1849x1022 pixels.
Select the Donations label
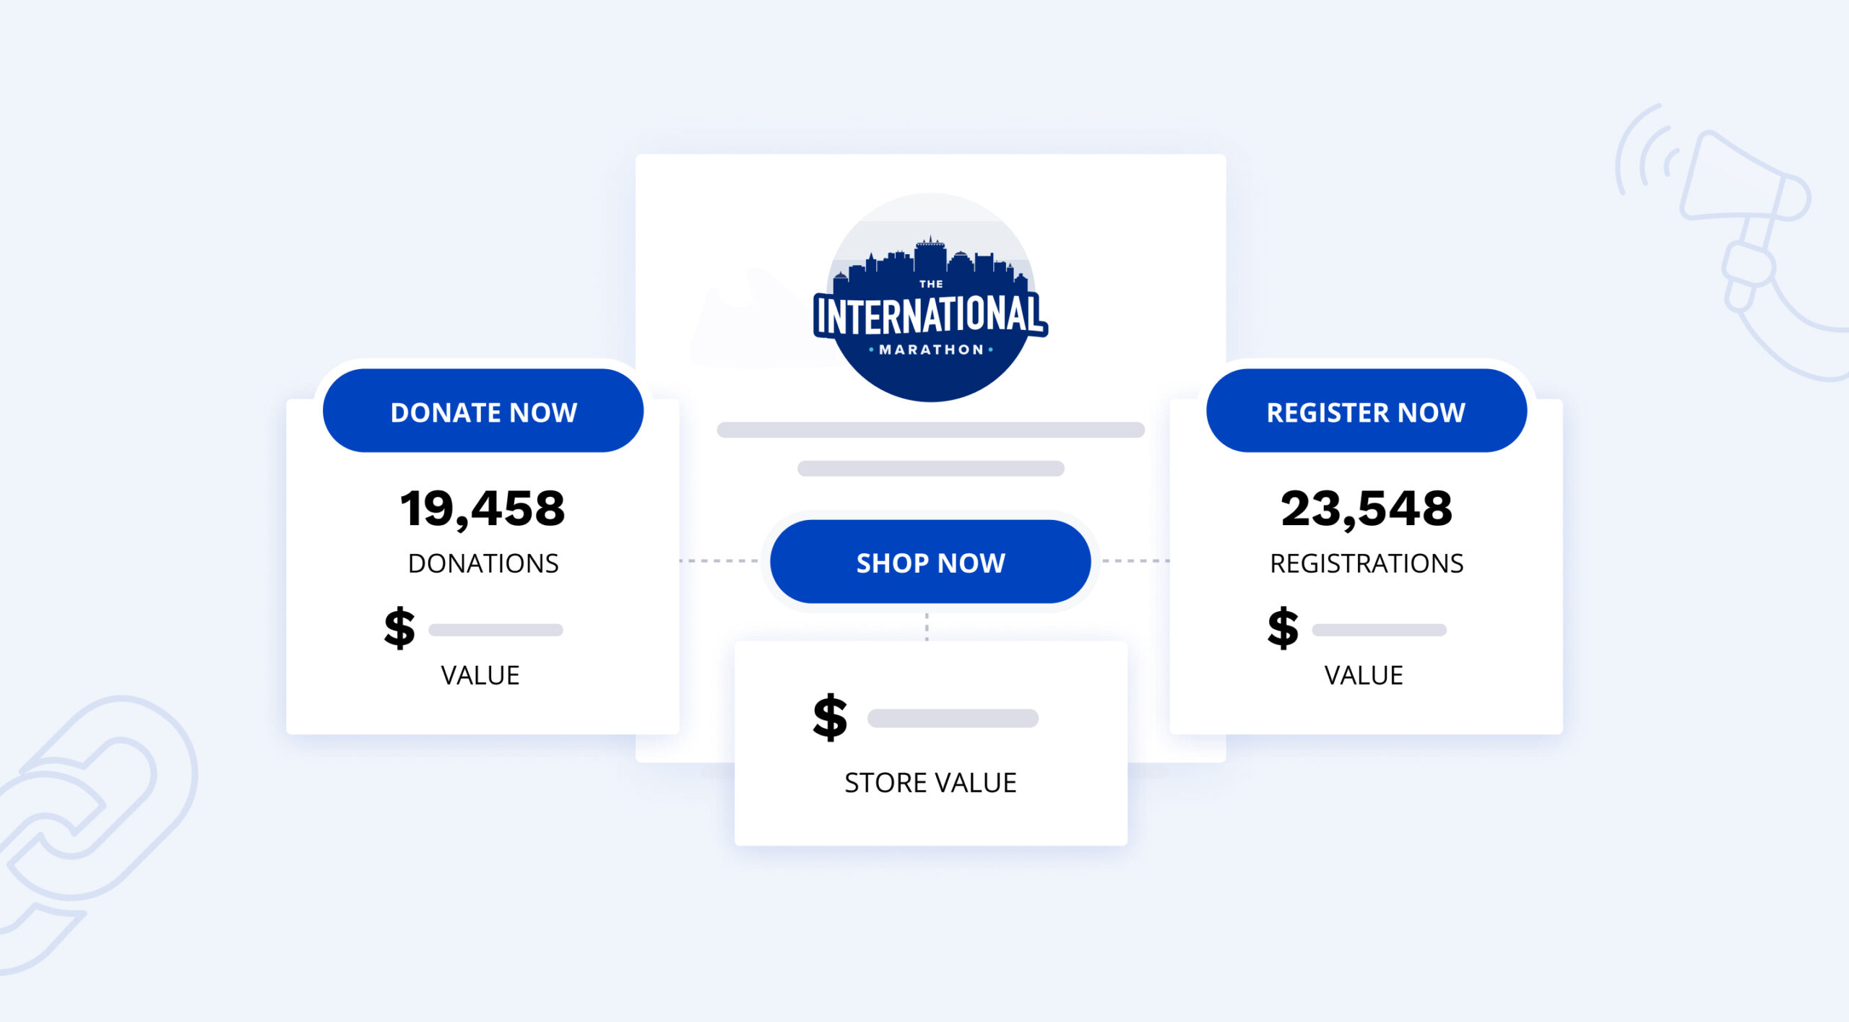[483, 563]
